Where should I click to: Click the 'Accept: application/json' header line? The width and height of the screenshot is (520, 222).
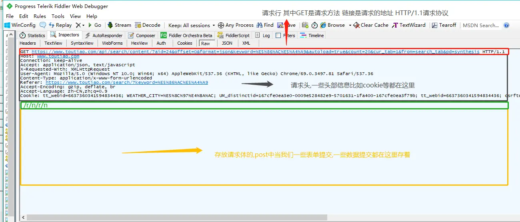[78, 65]
